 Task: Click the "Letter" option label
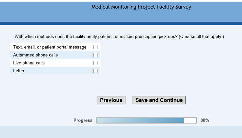point(19,71)
